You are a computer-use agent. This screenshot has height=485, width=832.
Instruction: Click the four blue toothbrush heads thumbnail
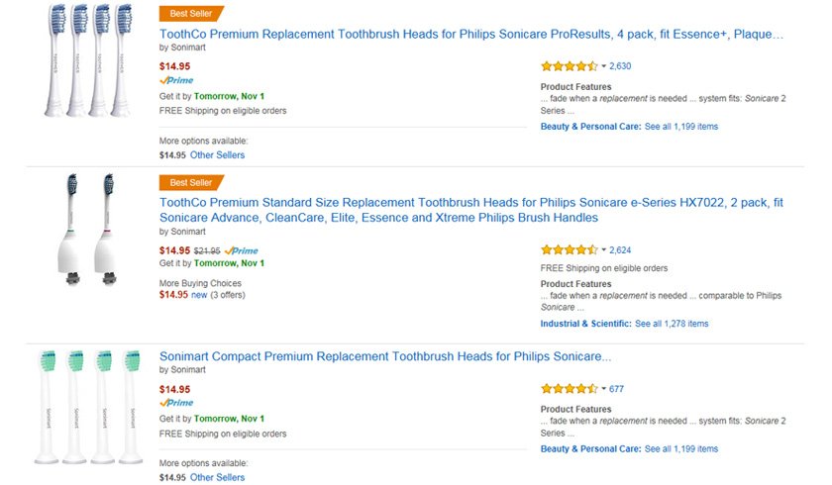88,60
